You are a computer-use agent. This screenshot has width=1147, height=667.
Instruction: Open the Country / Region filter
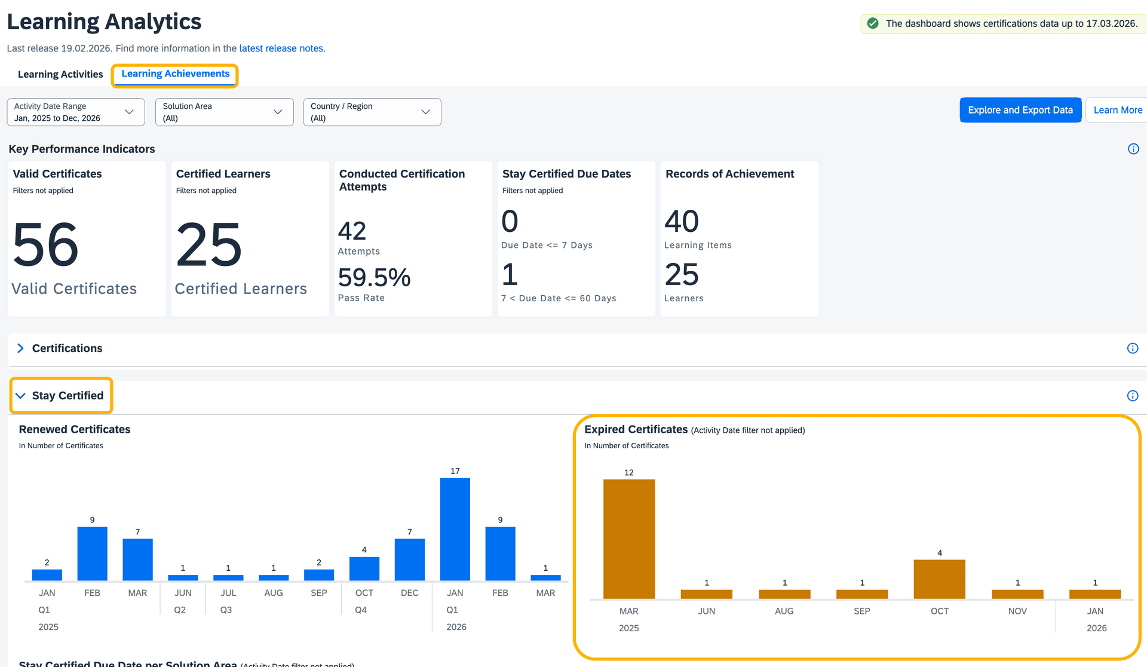tap(372, 112)
